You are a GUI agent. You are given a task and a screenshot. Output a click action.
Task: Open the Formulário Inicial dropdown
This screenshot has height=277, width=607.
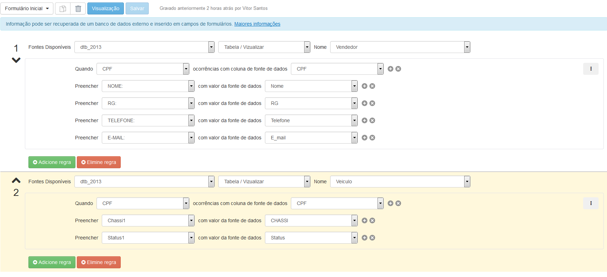tap(27, 8)
